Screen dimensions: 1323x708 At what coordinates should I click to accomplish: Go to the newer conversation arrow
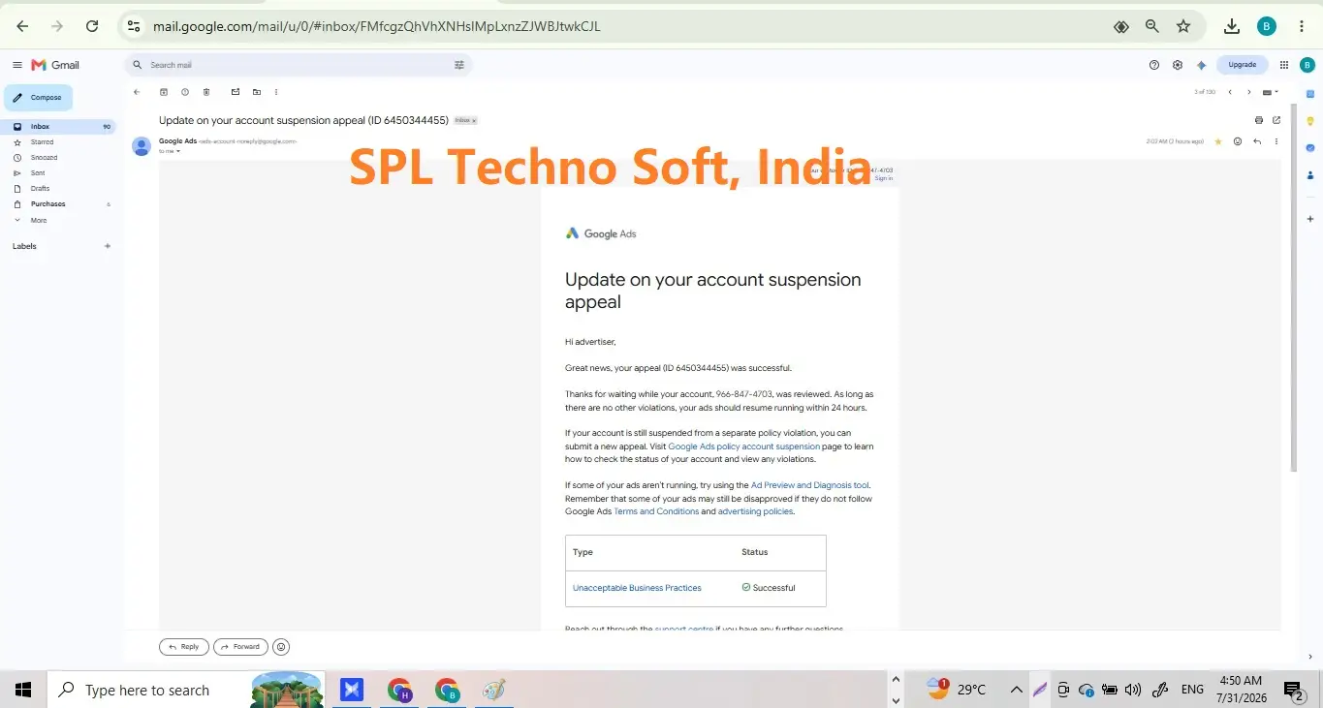(1230, 92)
